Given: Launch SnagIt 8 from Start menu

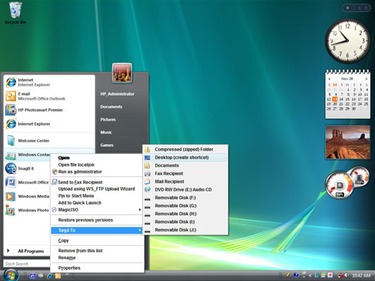Looking at the screenshot, I should (27, 169).
